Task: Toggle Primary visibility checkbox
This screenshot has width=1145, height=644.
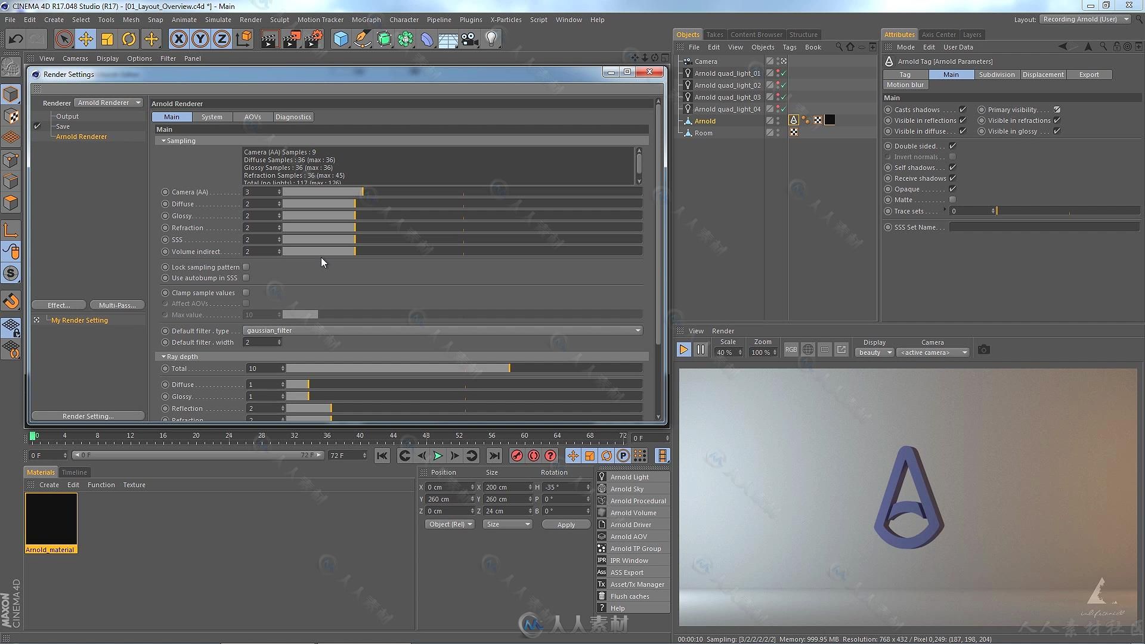Action: (1057, 110)
